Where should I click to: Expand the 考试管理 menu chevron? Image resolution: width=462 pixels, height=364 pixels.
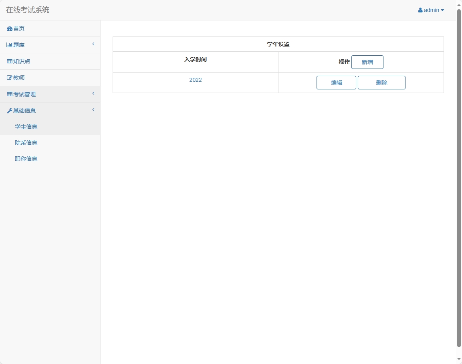[93, 93]
